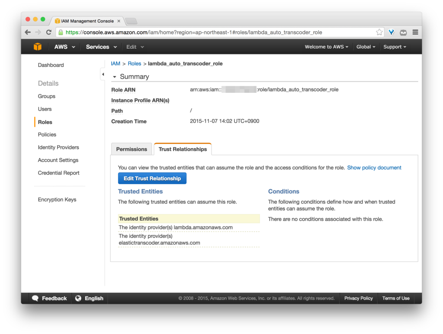Screen dimensions: 443x334
Task: Bookmark the page with the star icon
Action: click(379, 32)
